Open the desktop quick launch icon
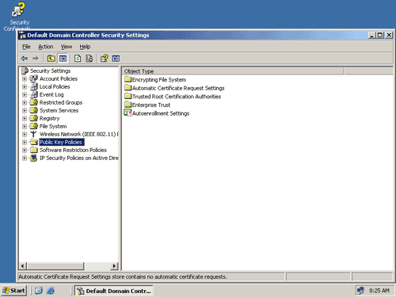The image size is (396, 297). point(39,291)
